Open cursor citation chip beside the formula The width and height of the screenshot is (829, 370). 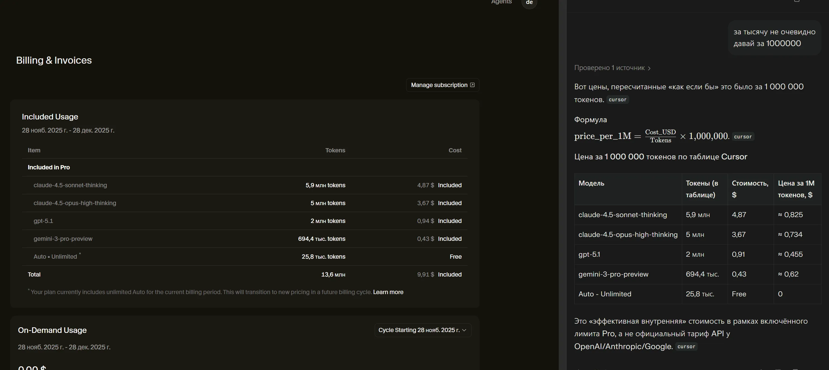click(743, 137)
